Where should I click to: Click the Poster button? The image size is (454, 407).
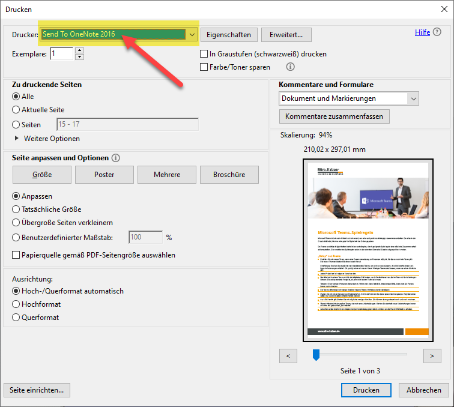(104, 175)
